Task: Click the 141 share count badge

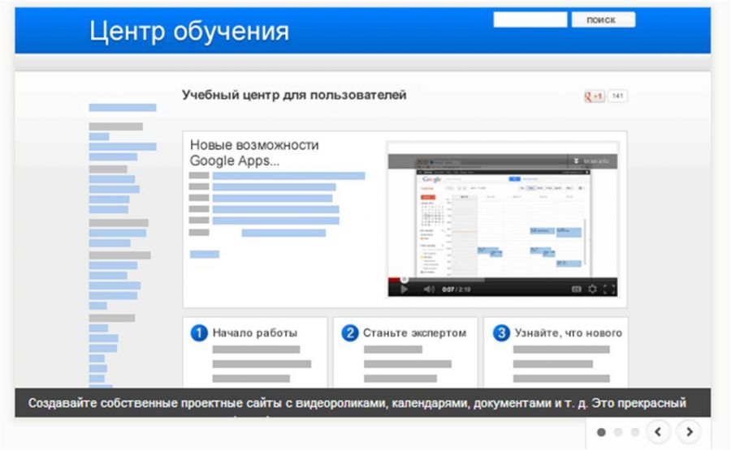Action: click(618, 96)
